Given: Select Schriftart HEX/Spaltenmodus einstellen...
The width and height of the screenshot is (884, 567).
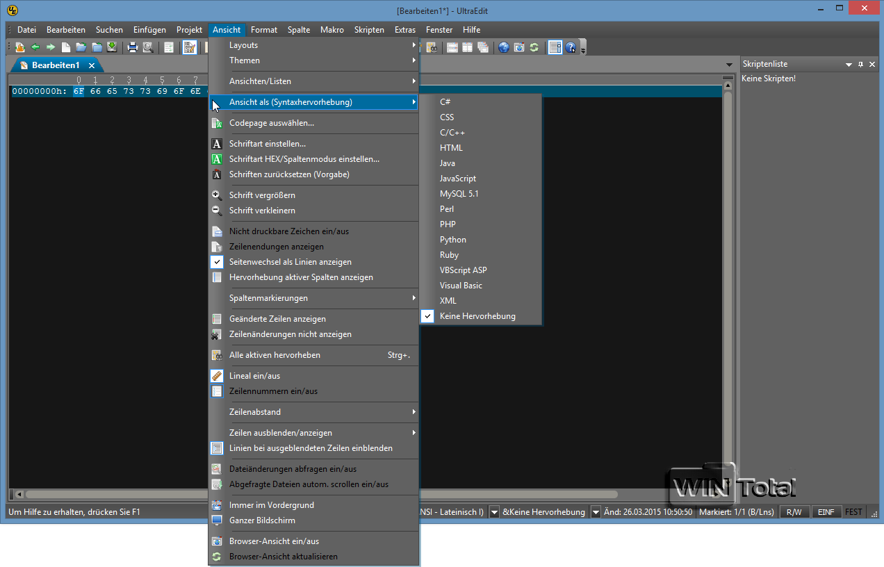Looking at the screenshot, I should tap(314, 159).
